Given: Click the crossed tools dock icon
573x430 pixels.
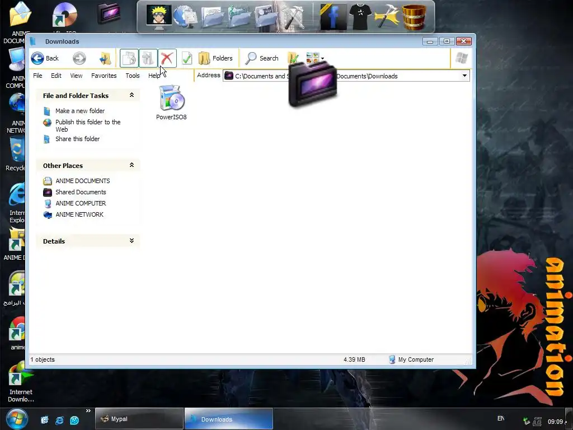Looking at the screenshot, I should [294, 16].
